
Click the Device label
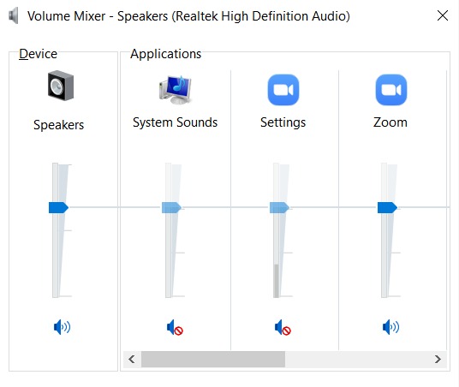click(38, 54)
